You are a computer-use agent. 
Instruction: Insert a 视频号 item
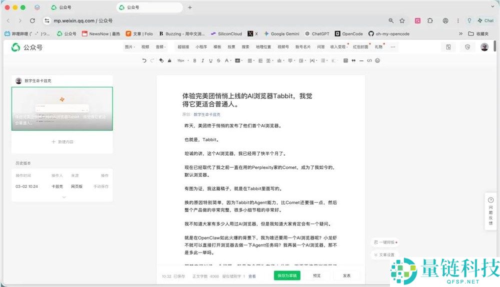point(283,47)
